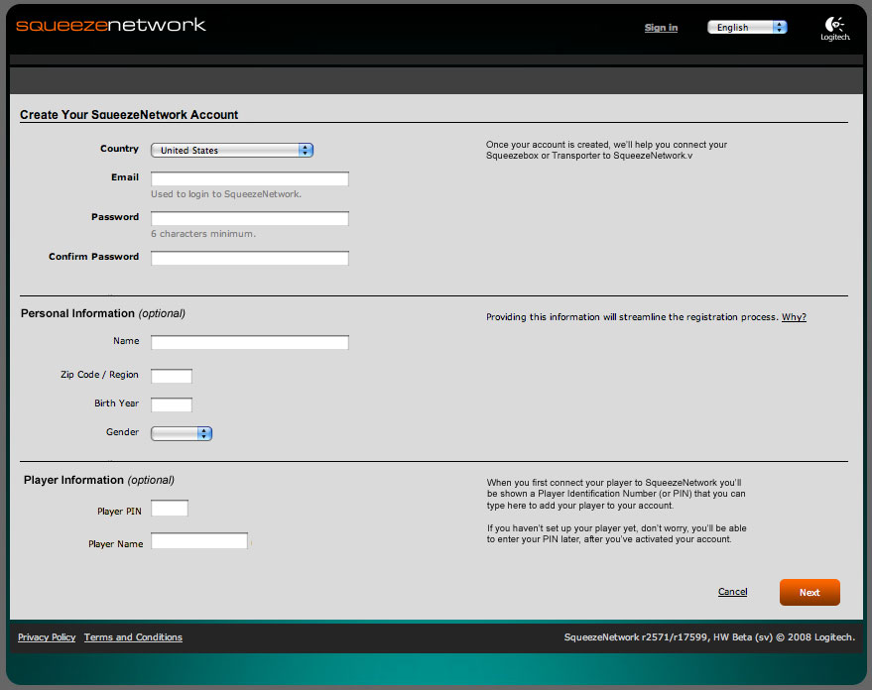Open the Country dropdown
Image resolution: width=872 pixels, height=690 pixels.
point(232,151)
